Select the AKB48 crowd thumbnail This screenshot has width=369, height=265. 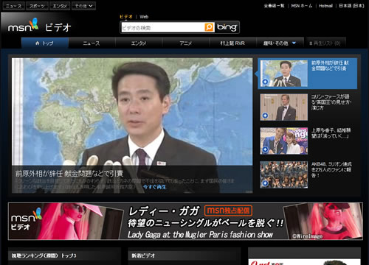(x=284, y=174)
